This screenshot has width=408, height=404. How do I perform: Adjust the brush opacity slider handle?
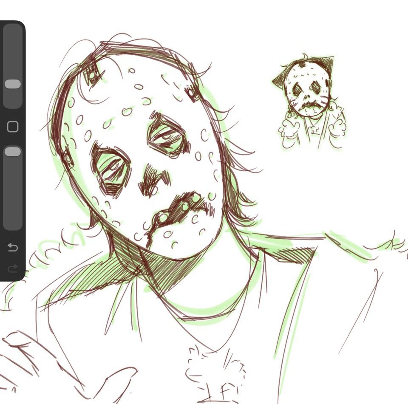tap(12, 151)
